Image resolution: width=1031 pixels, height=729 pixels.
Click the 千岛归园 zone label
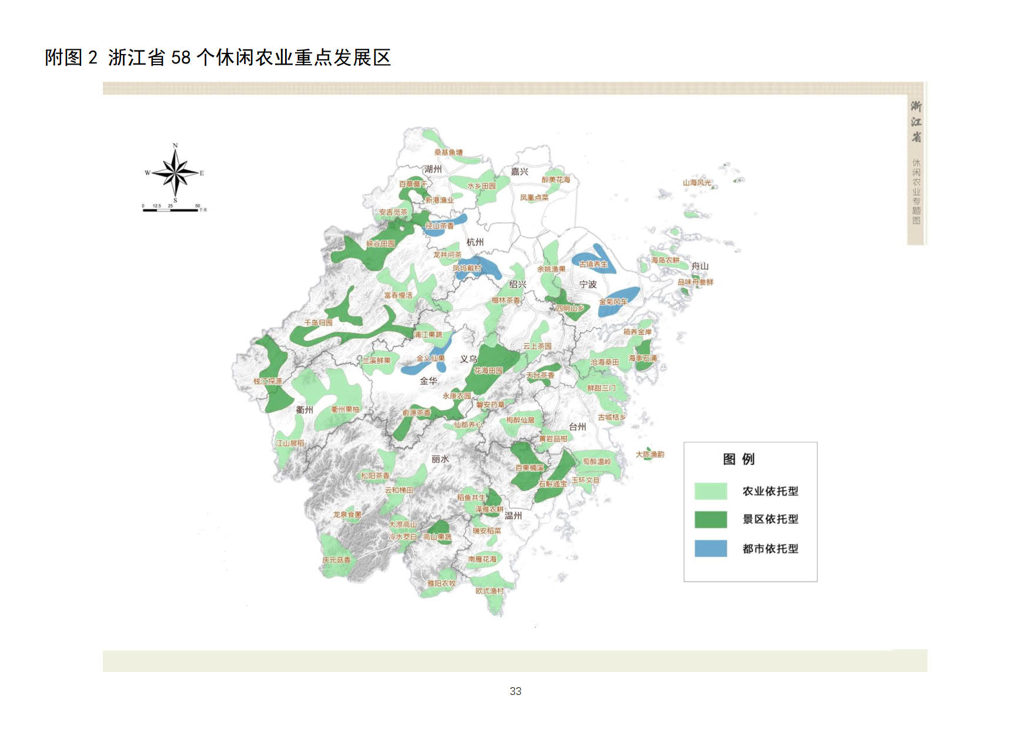[x=318, y=322]
